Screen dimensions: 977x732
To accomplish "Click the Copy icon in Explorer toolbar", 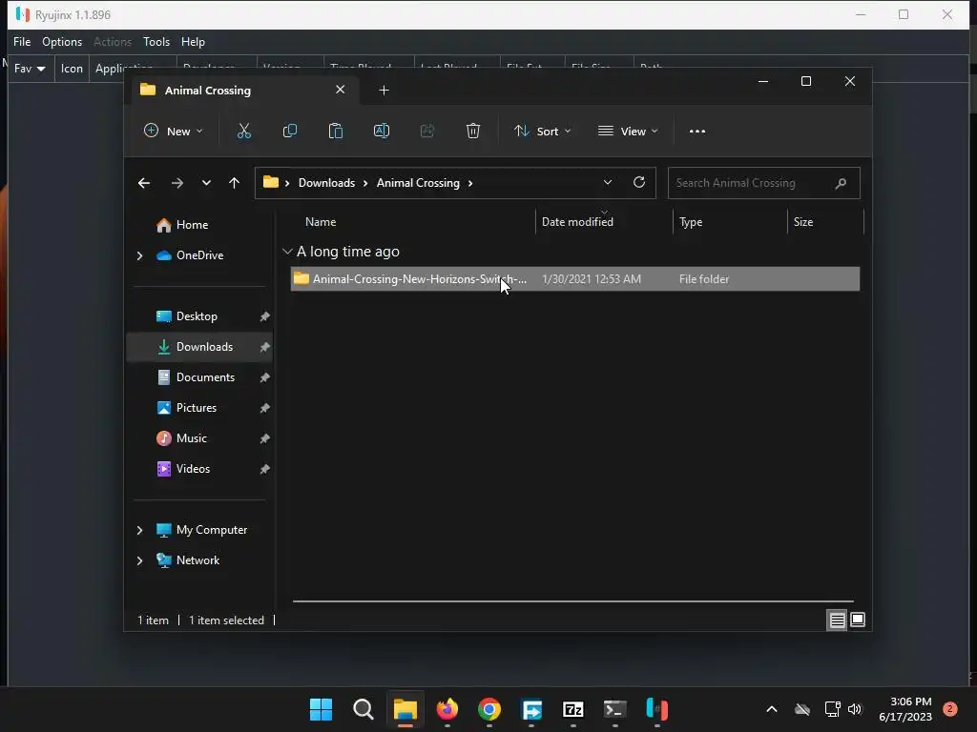I will coord(290,131).
